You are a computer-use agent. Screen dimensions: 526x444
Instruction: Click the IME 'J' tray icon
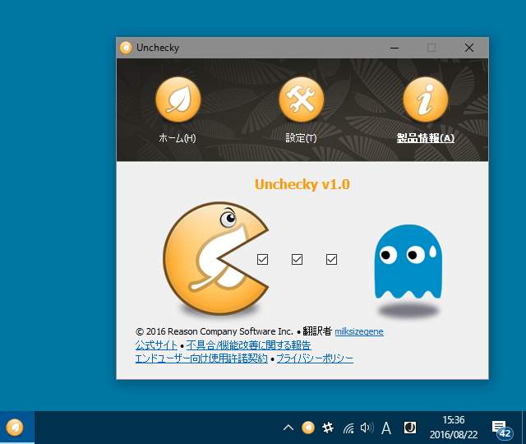point(410,428)
